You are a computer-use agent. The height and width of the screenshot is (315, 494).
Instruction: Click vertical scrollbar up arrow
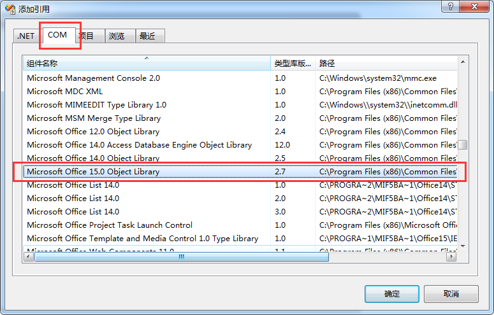coord(463,62)
